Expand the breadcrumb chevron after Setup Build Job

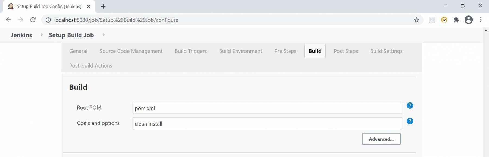coord(104,35)
